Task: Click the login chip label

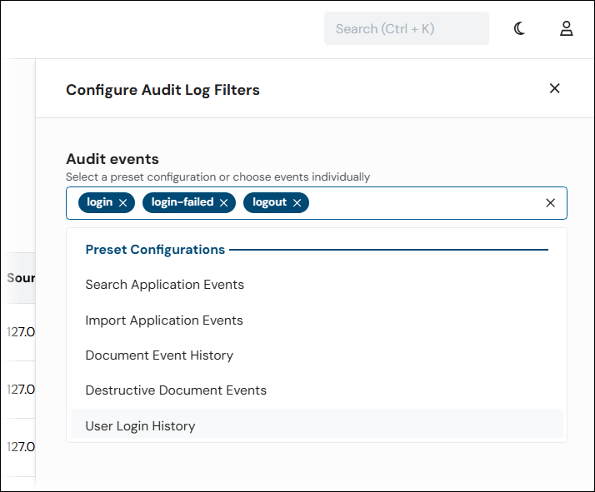Action: coord(100,202)
